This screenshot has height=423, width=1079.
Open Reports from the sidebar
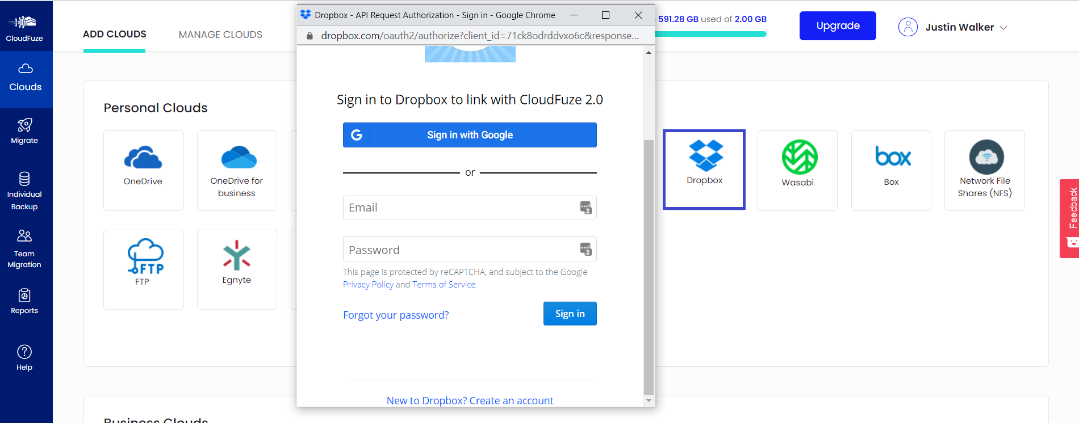pos(24,301)
